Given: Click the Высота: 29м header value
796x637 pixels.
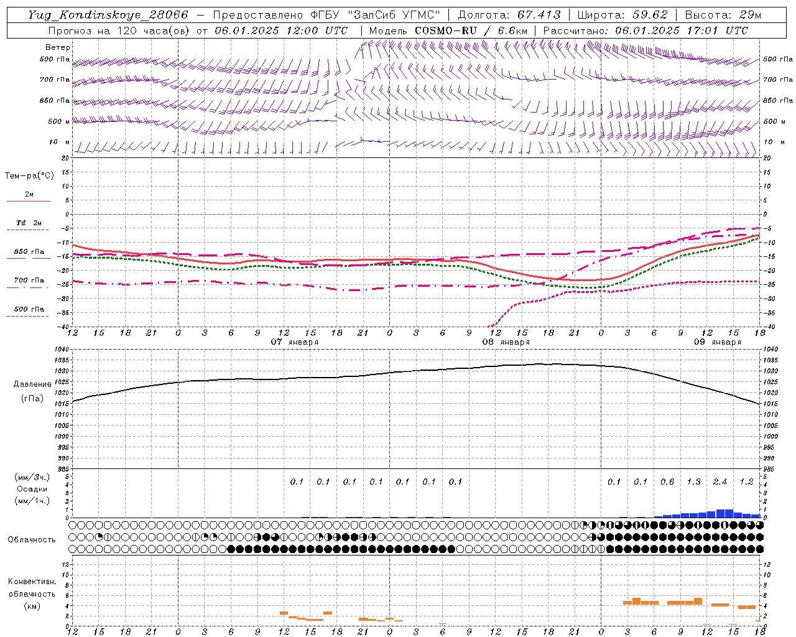Looking at the screenshot, I should tap(723, 14).
